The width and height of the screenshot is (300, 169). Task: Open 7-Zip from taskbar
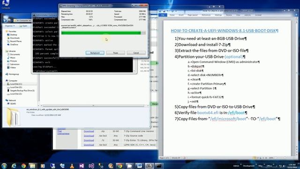[x=149, y=166]
